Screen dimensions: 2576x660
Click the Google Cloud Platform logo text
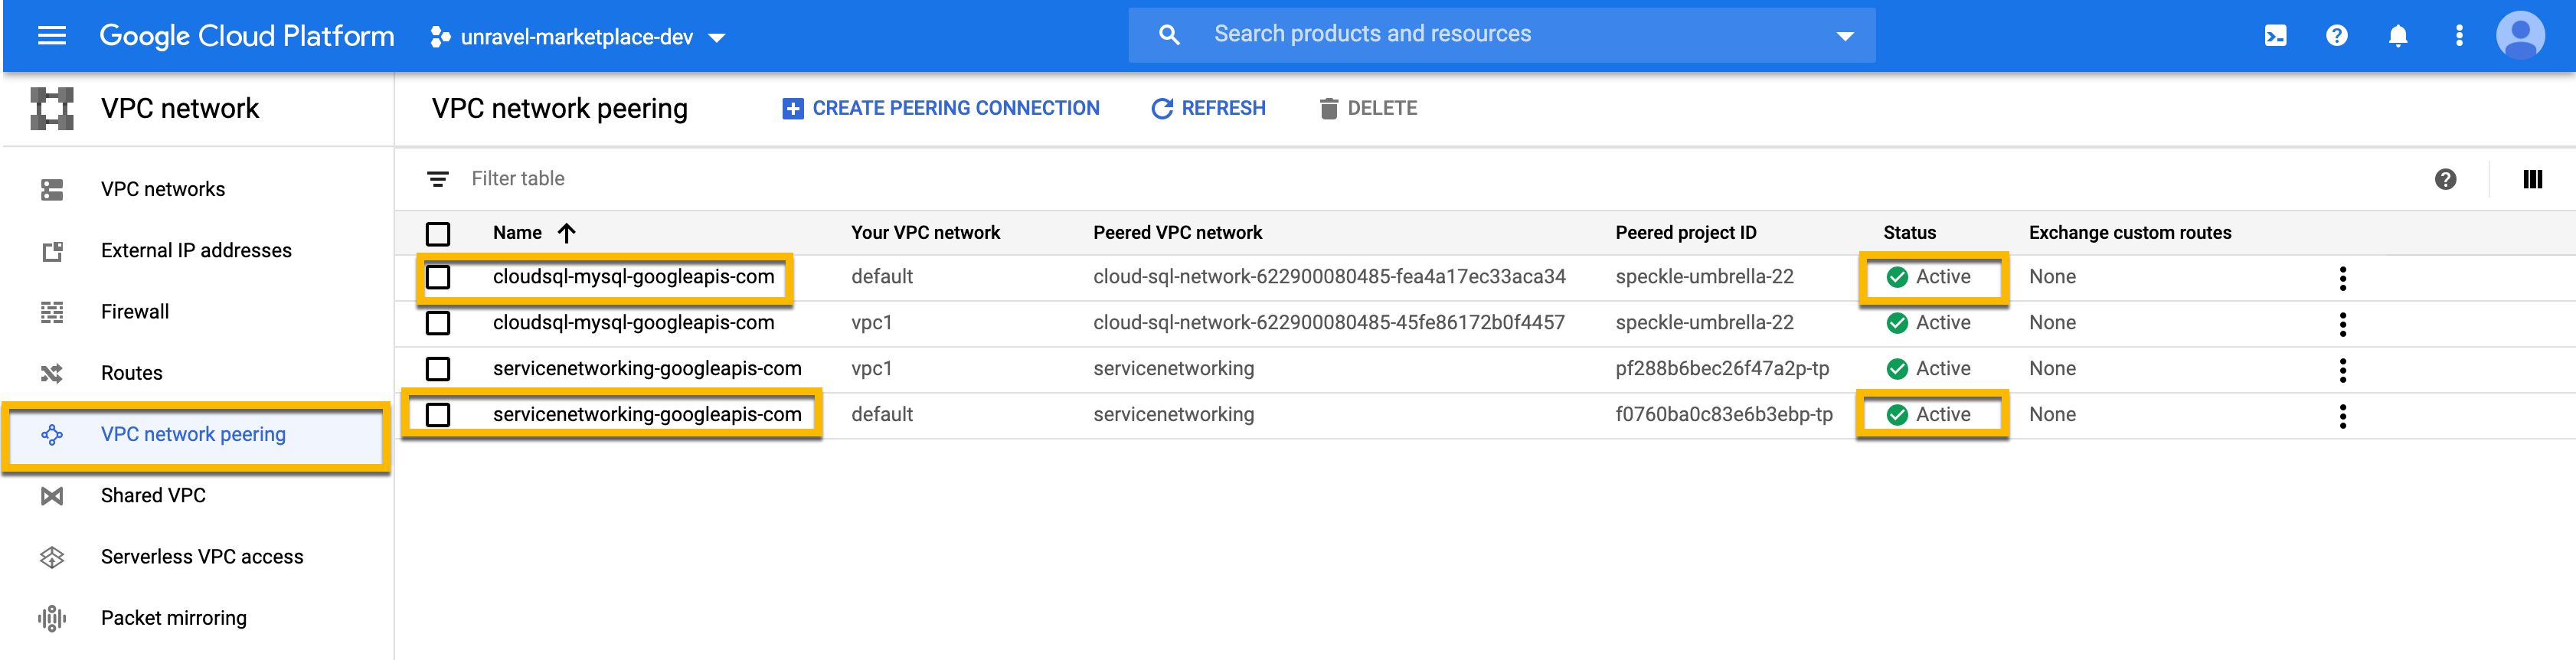coord(247,36)
